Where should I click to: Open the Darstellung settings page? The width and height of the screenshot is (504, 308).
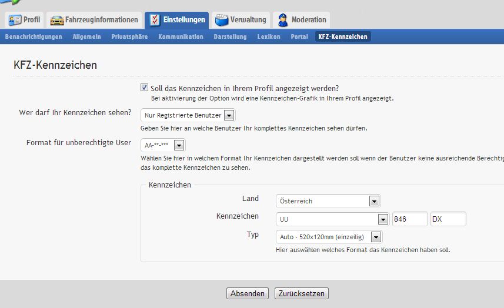[x=230, y=36]
